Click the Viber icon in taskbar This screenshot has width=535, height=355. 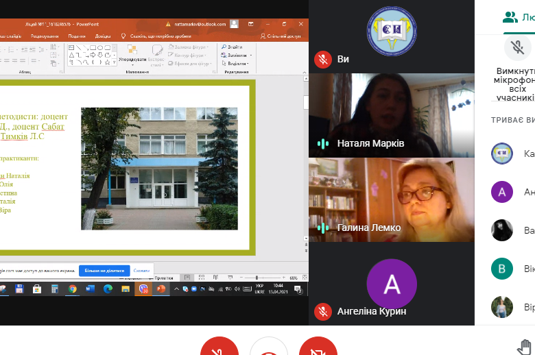click(x=144, y=289)
